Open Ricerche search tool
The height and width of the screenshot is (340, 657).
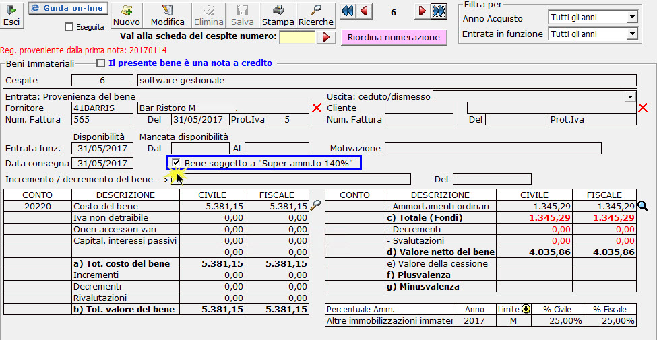tap(316, 15)
